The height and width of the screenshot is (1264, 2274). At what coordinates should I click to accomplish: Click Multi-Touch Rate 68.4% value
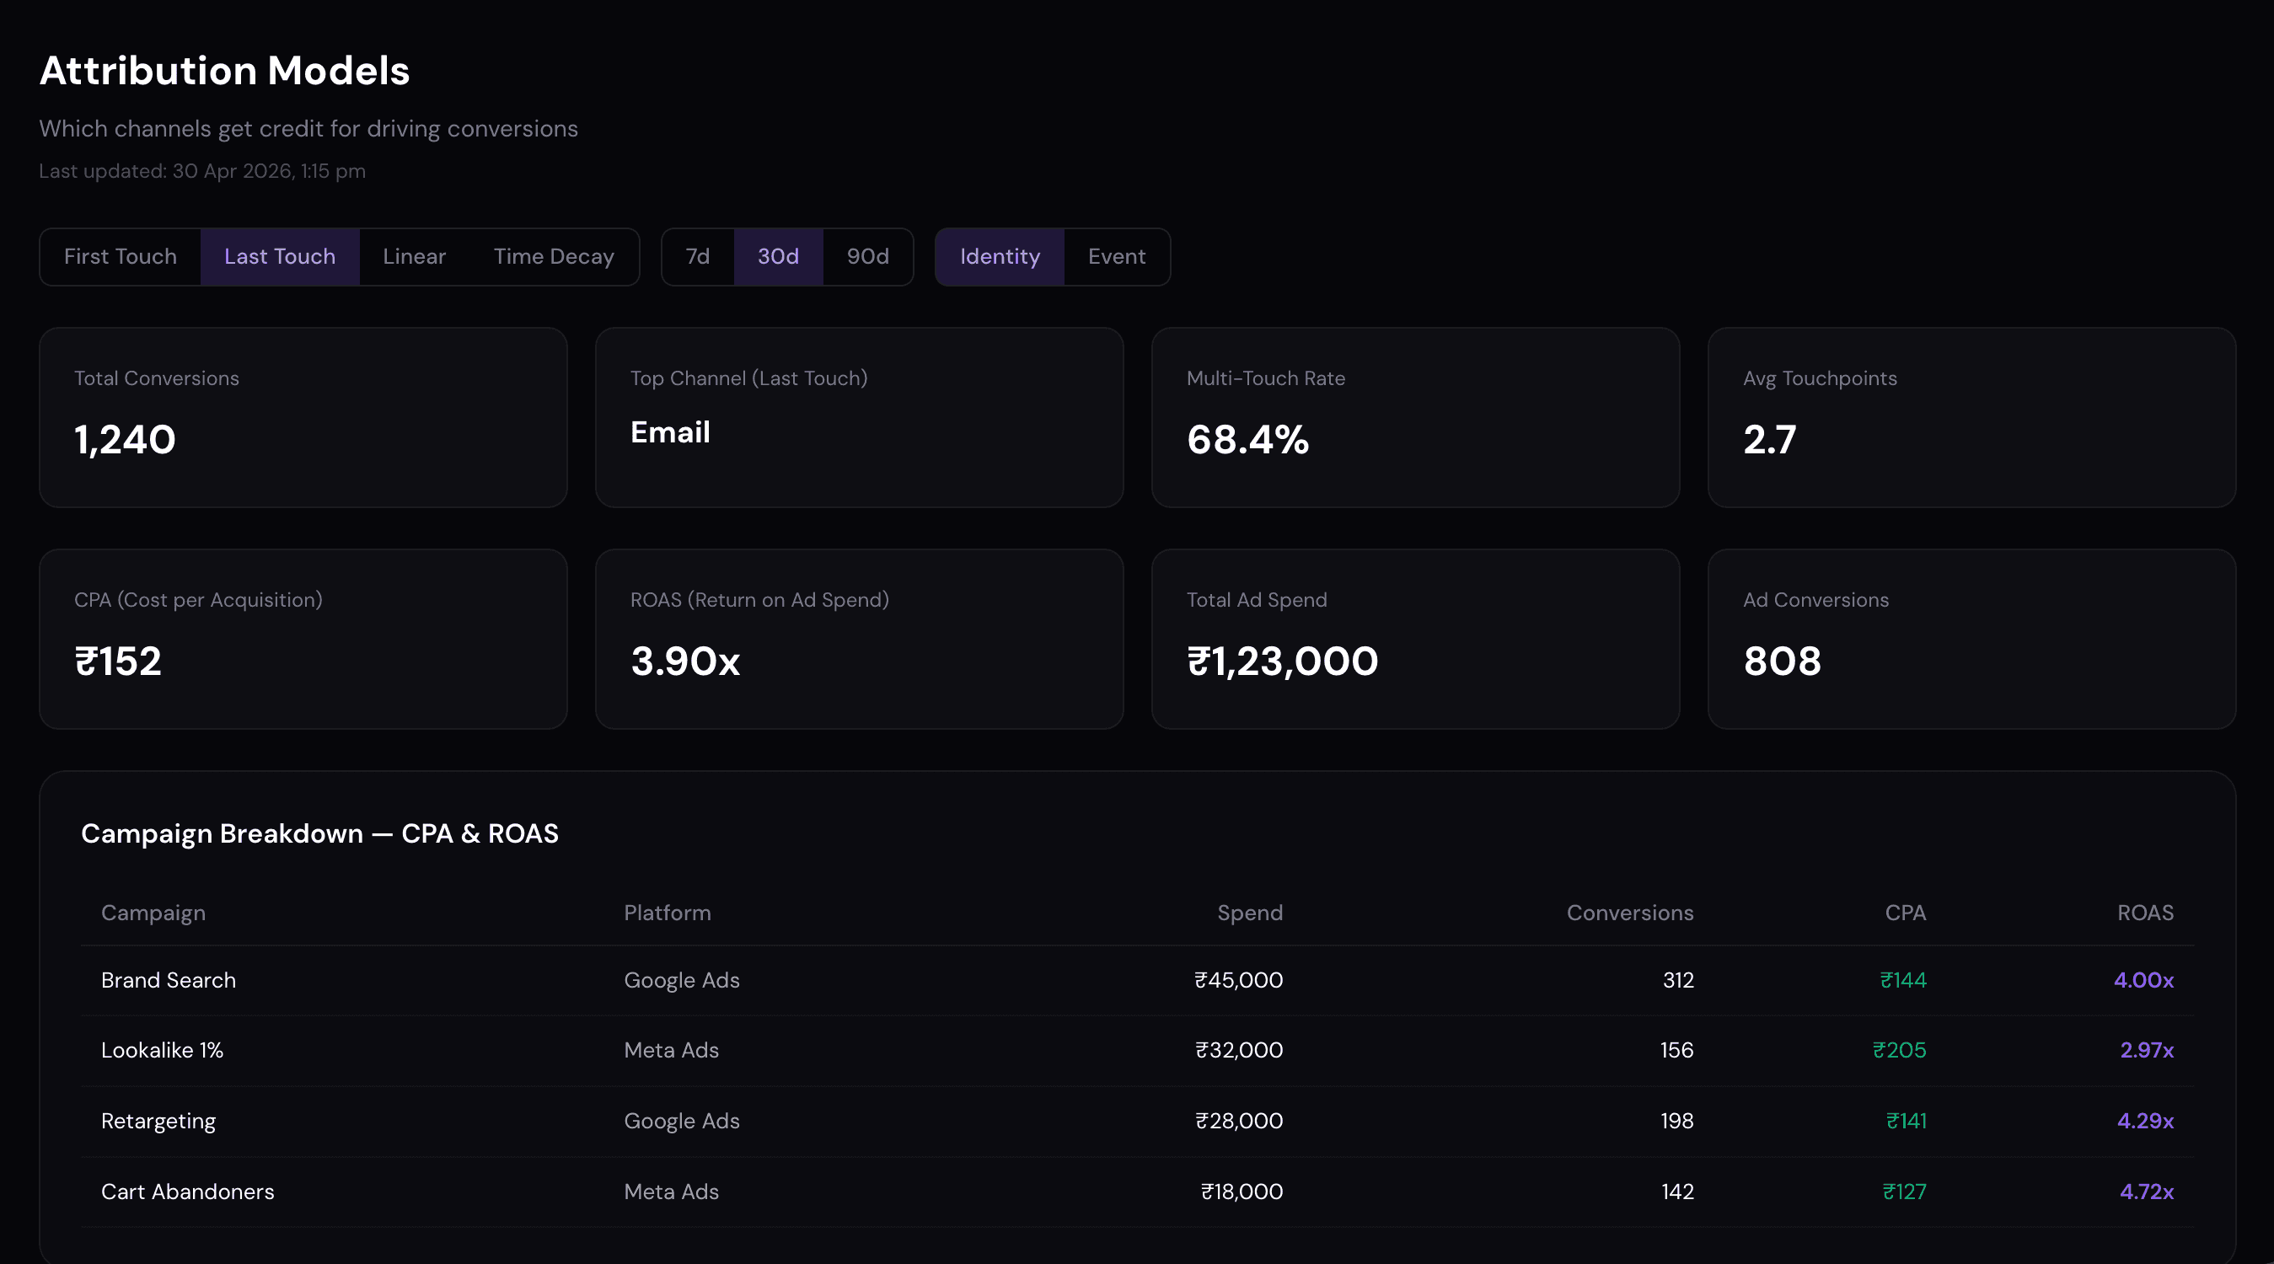click(x=1247, y=440)
